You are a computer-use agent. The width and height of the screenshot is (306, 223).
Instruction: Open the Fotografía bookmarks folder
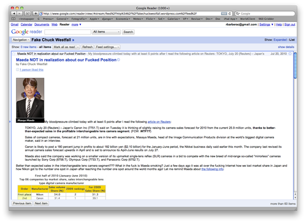click(x=79, y=19)
